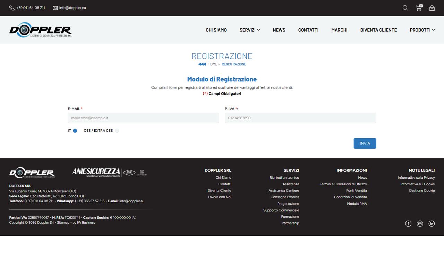This screenshot has width=444, height=278.
Task: Open the Instagram social icon
Action: click(420, 224)
